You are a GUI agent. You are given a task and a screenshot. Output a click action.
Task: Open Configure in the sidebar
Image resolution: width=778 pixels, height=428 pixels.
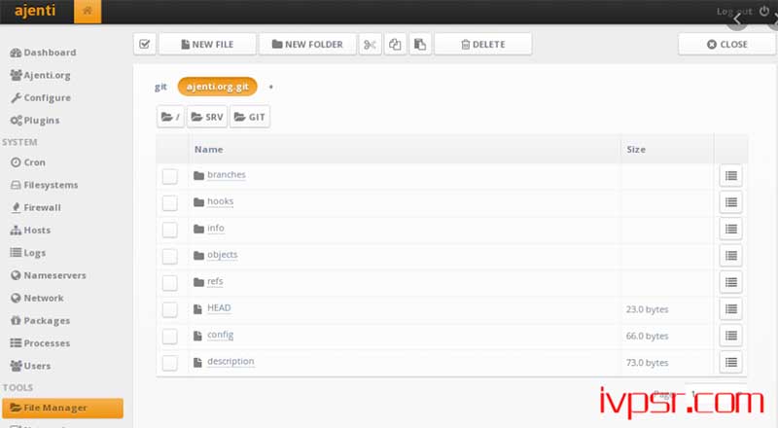point(41,98)
